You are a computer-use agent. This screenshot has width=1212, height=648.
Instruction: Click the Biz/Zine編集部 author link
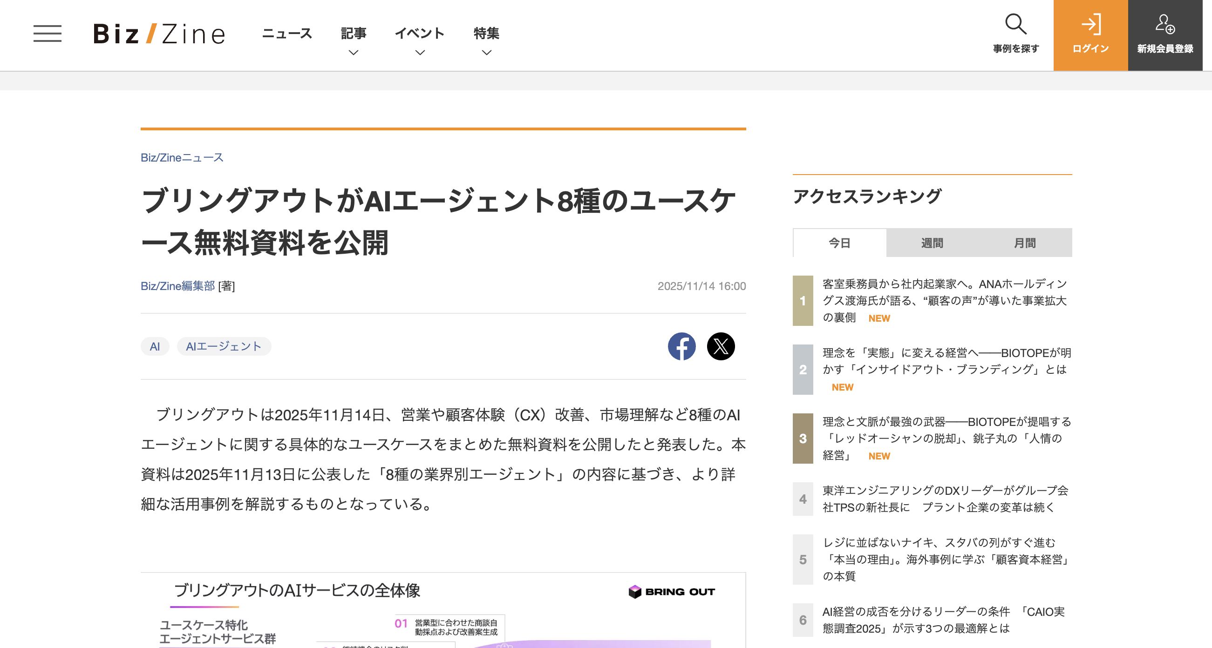coord(177,286)
